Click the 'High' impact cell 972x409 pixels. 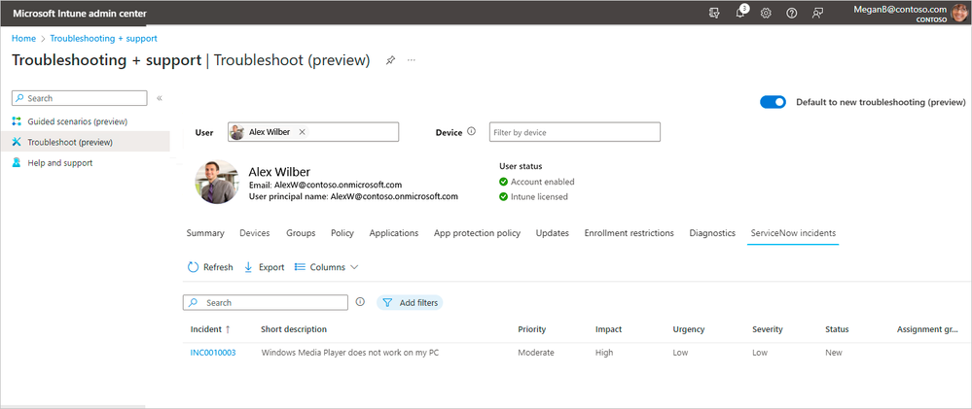click(604, 353)
